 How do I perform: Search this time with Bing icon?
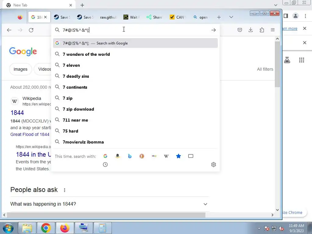pyautogui.click(x=130, y=156)
